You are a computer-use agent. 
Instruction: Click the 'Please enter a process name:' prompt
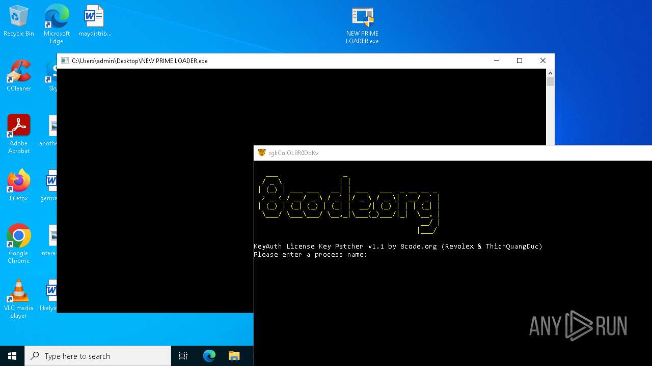[311, 255]
